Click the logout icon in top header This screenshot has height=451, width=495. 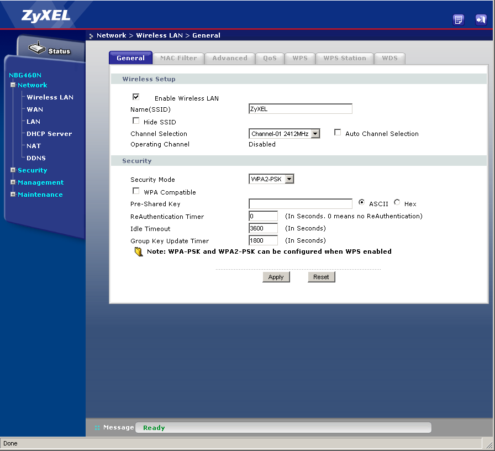pos(481,20)
